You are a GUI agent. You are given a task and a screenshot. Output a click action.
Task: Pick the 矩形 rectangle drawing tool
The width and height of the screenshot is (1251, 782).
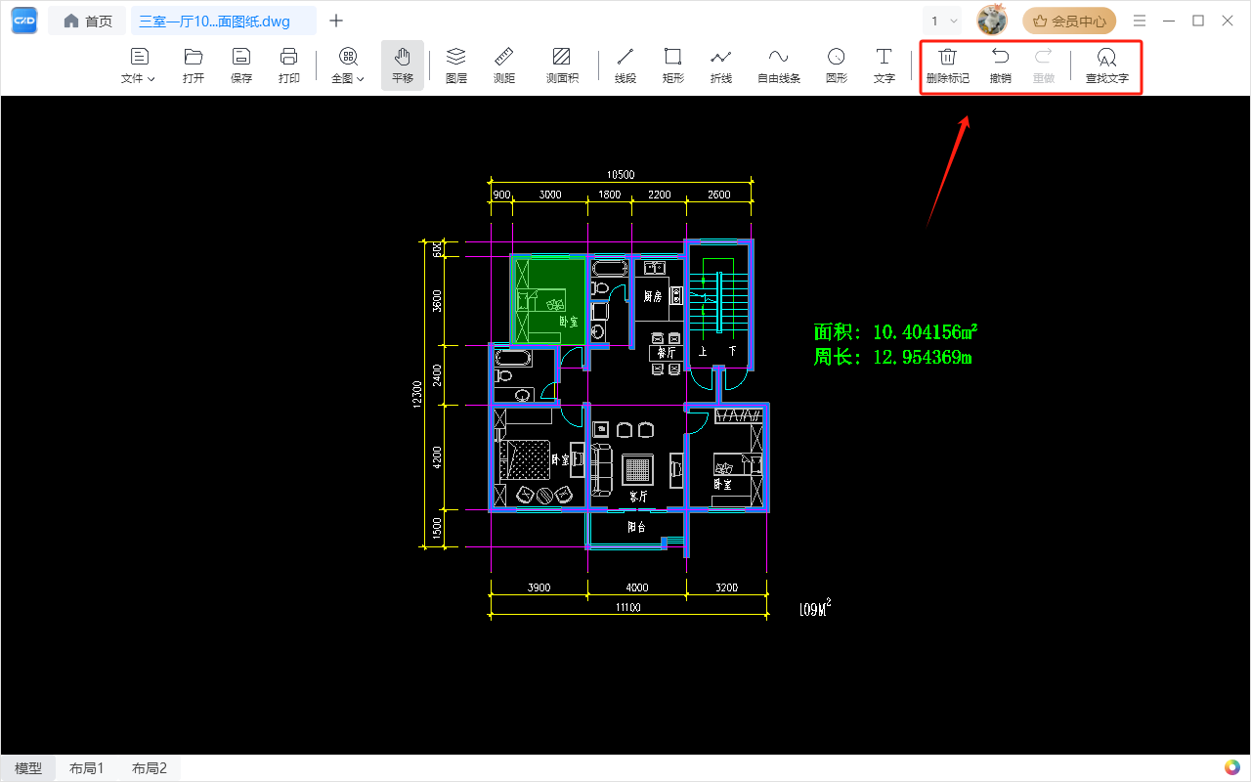(x=673, y=65)
